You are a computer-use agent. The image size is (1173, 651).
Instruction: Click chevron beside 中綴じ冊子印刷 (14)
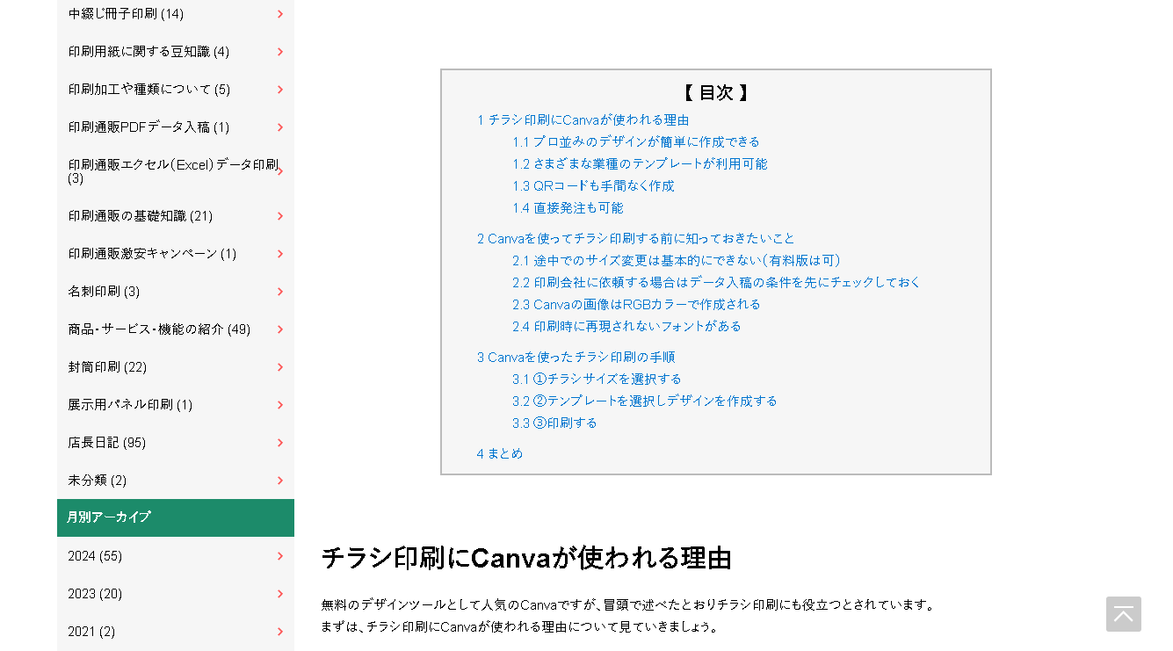(280, 14)
